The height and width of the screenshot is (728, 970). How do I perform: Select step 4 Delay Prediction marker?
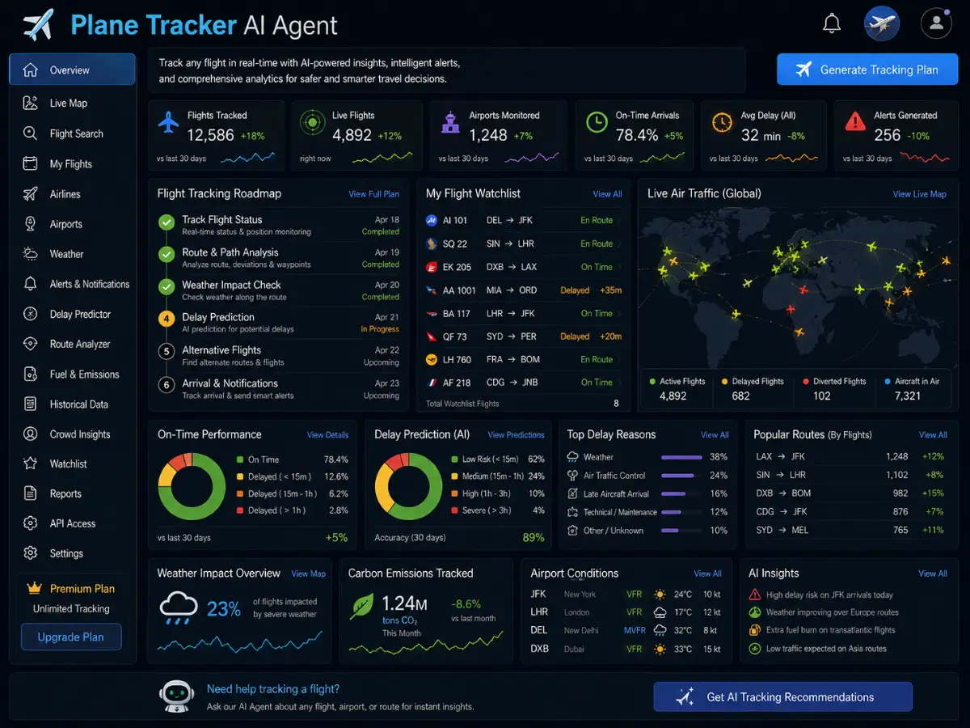click(167, 320)
